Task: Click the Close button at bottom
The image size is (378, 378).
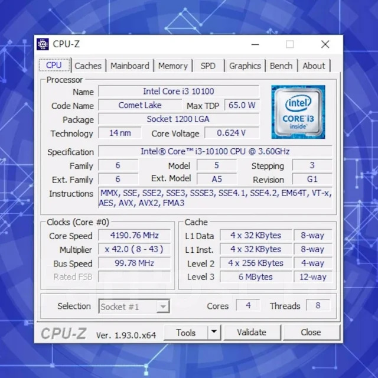Action: (x=311, y=333)
